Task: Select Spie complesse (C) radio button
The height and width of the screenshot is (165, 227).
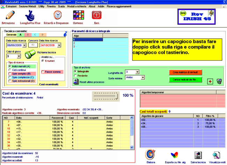Action: pos(10,77)
